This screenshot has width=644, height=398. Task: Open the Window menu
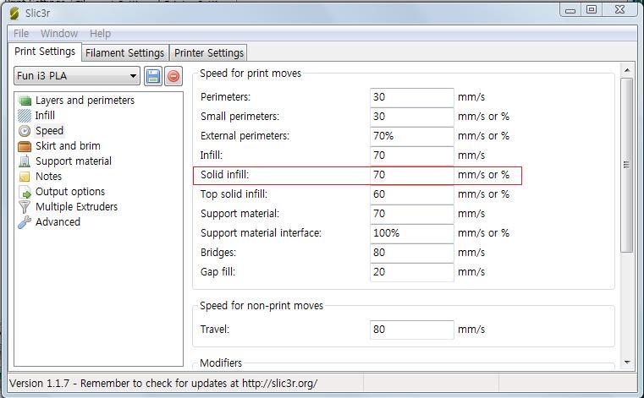coord(59,34)
